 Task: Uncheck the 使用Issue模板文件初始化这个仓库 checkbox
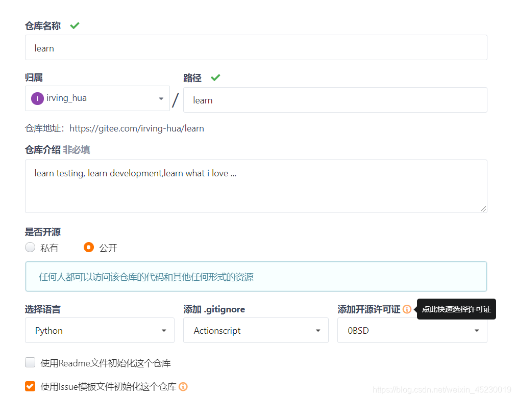[x=30, y=386]
